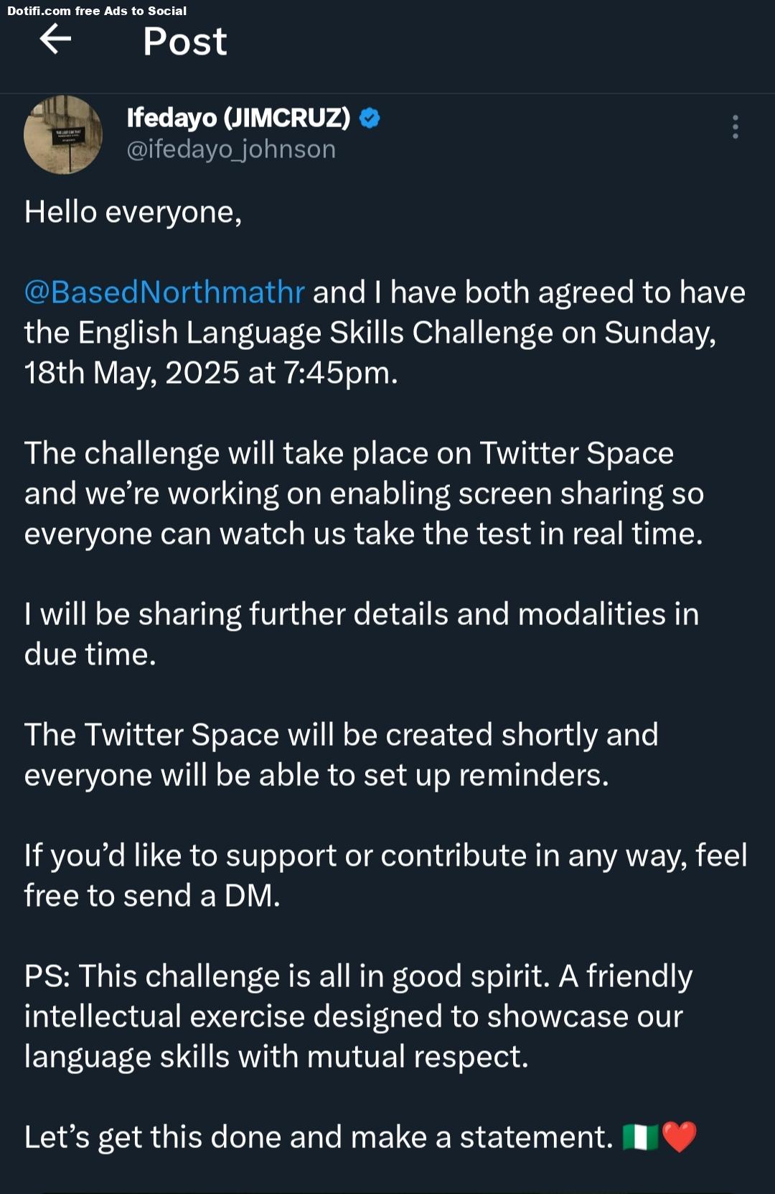This screenshot has height=1194, width=775.
Task: Open the three-dot more options menu
Action: (736, 126)
